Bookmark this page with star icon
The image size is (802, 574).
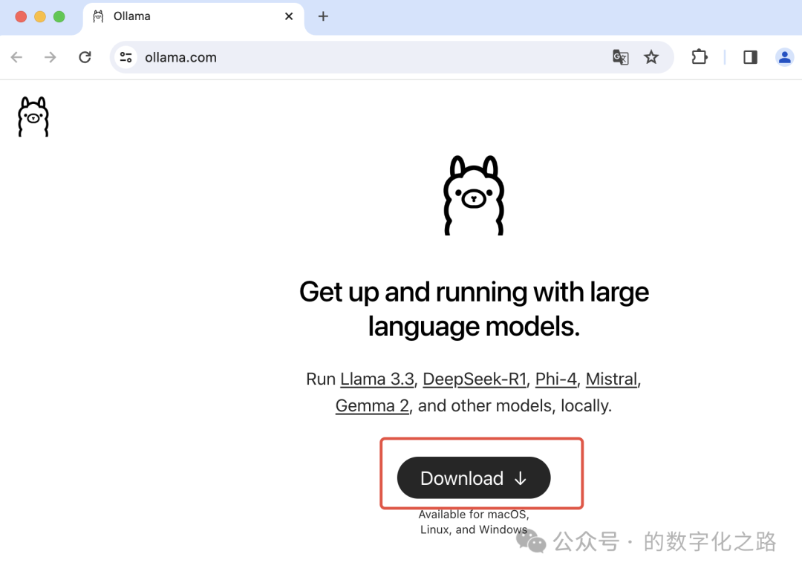point(651,57)
